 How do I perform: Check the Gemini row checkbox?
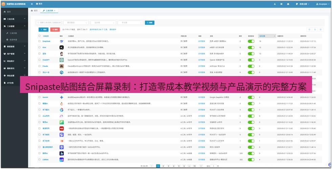click(39, 97)
